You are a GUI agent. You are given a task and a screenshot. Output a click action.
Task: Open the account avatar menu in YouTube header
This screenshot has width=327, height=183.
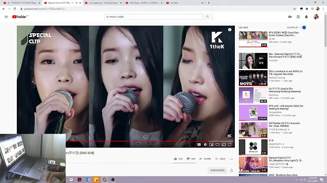(x=316, y=17)
